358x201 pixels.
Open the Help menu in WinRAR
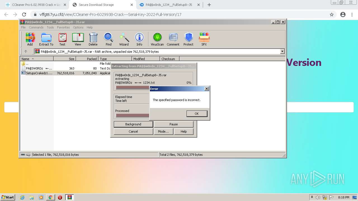[89, 27]
